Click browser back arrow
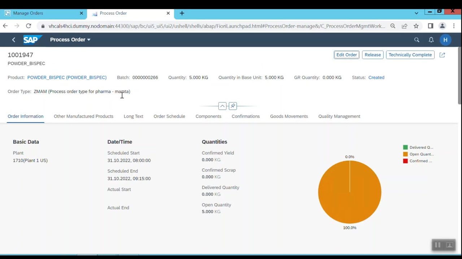This screenshot has height=259, width=462. pos(5,26)
